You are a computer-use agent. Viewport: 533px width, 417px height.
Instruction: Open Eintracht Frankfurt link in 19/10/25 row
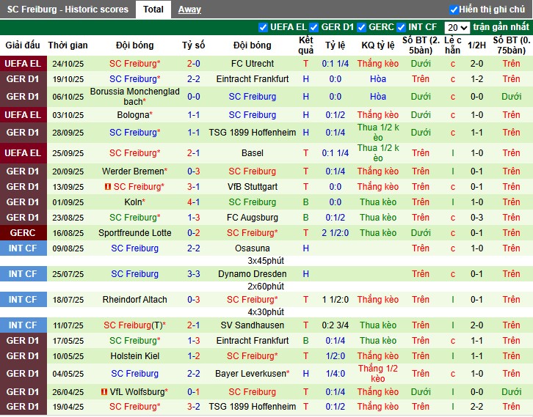pos(253,79)
